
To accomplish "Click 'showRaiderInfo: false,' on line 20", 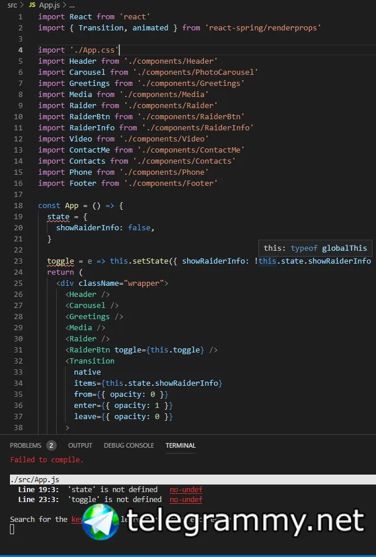I will pyautogui.click(x=105, y=228).
